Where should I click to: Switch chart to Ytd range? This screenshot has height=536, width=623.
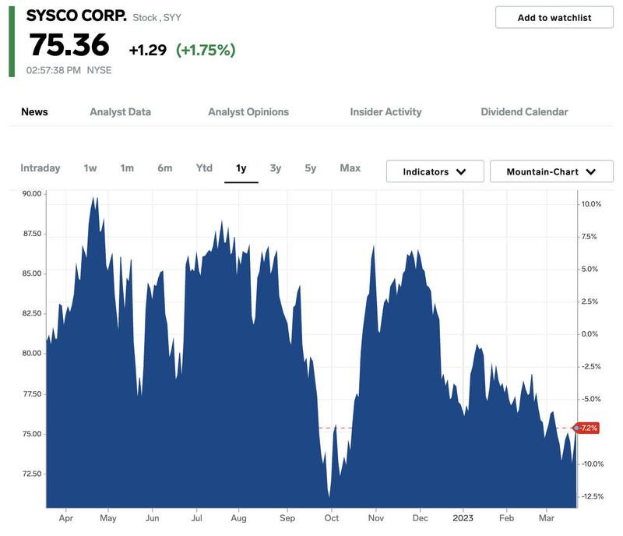click(x=204, y=168)
